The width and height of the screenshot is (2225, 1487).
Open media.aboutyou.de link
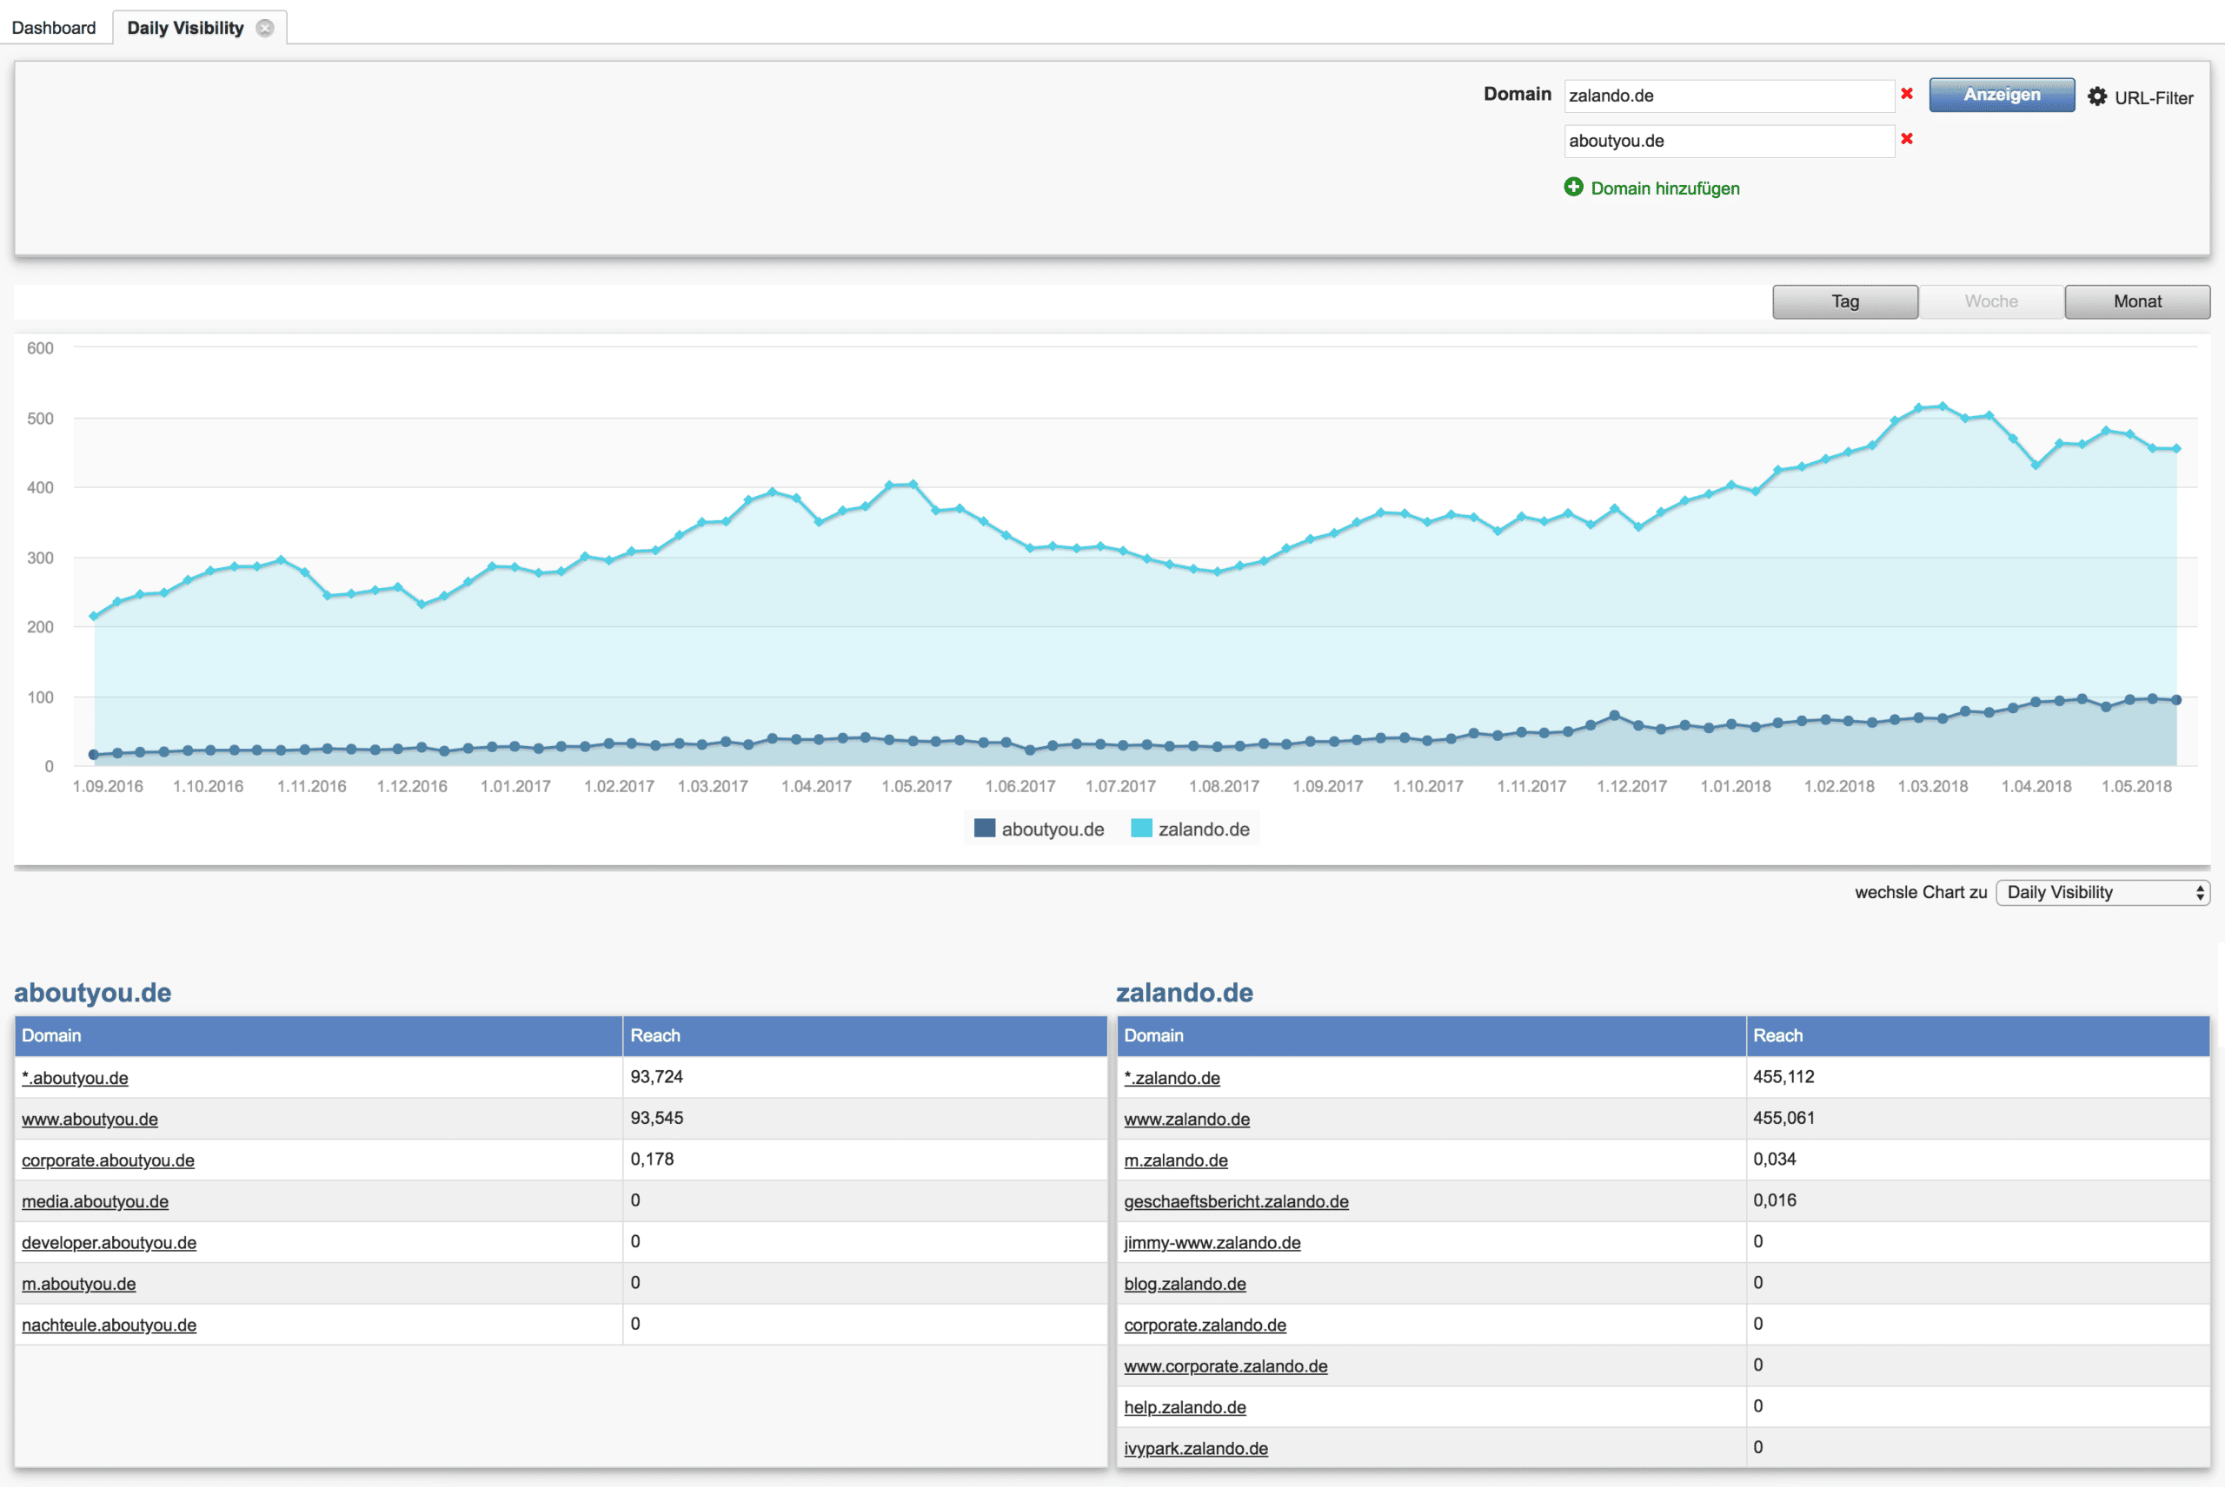click(x=95, y=1201)
